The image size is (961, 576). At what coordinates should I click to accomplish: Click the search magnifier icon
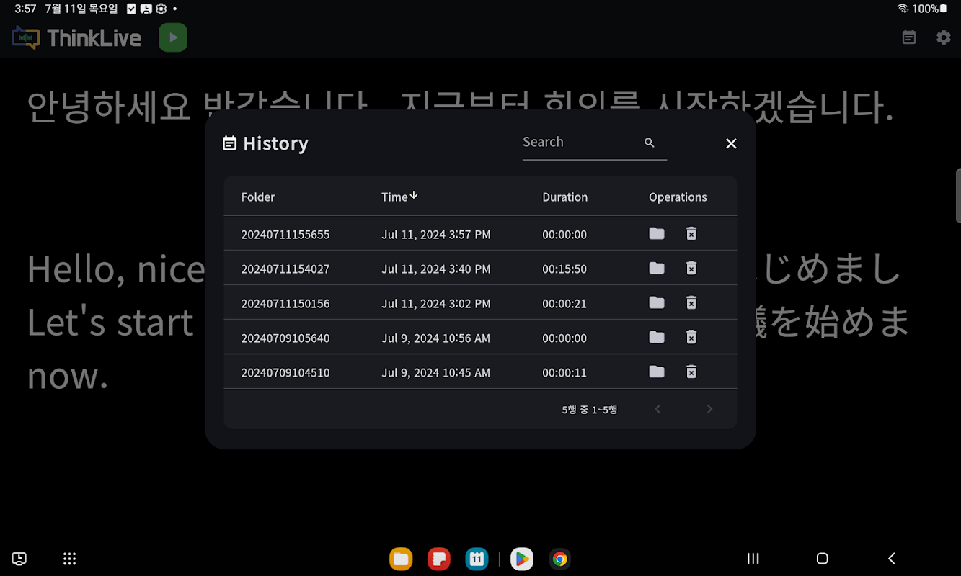[649, 143]
